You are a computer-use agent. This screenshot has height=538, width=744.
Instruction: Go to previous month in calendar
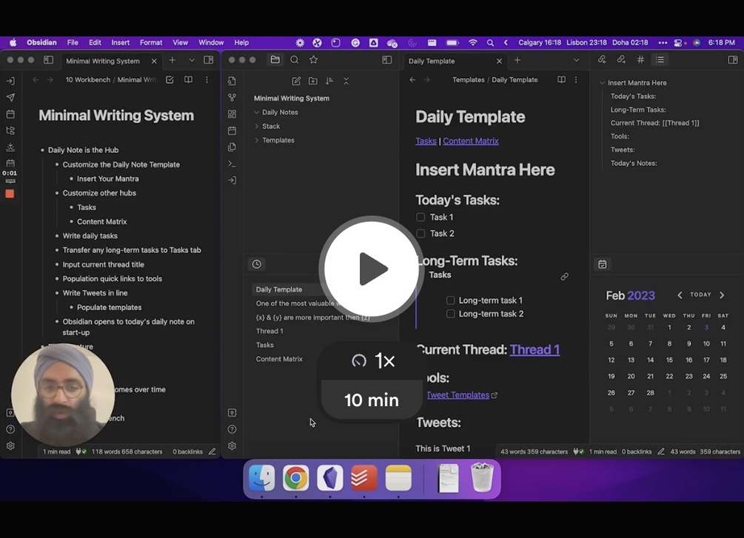[680, 295]
